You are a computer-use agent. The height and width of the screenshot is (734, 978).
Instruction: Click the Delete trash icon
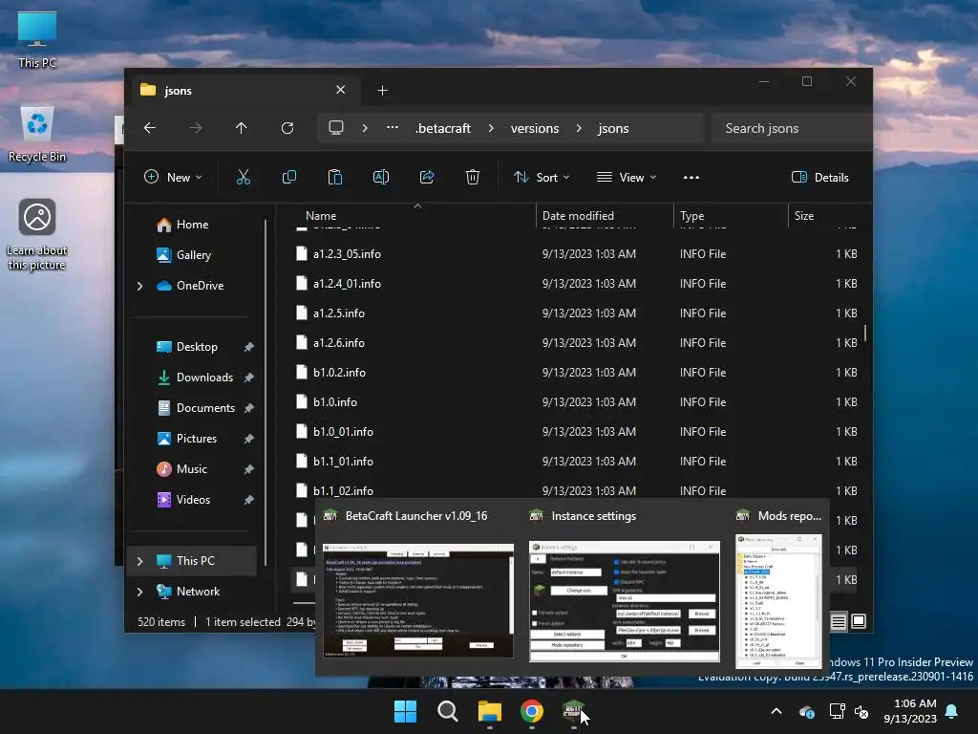click(473, 177)
